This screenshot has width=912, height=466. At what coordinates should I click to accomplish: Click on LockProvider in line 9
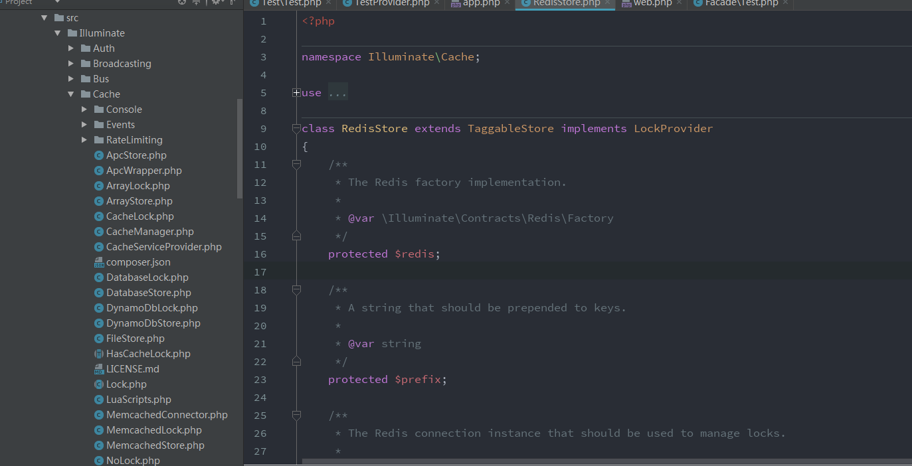[x=674, y=129]
